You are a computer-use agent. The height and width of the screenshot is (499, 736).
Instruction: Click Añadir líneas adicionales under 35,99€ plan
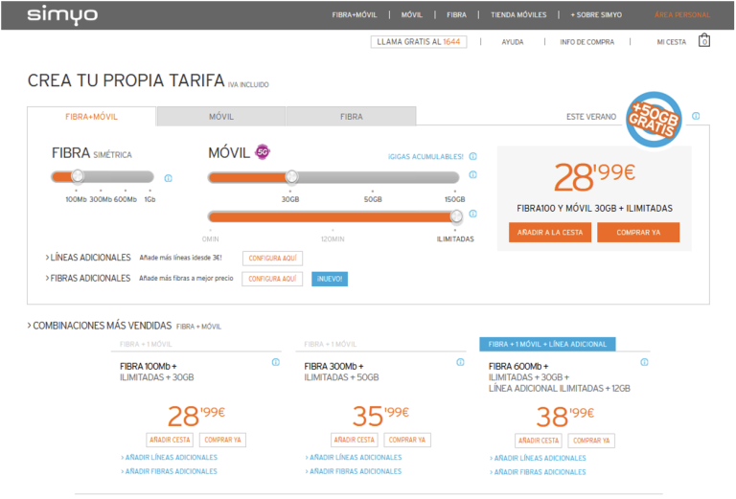pos(356,458)
